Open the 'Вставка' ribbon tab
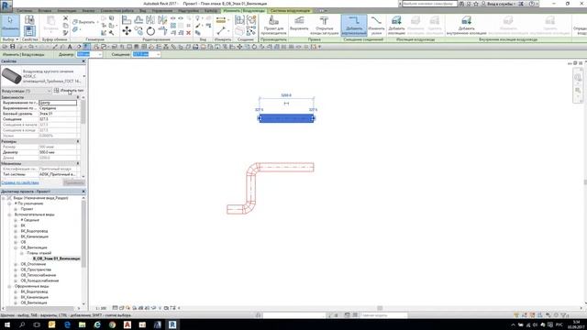The height and width of the screenshot is (330, 587). (45, 11)
